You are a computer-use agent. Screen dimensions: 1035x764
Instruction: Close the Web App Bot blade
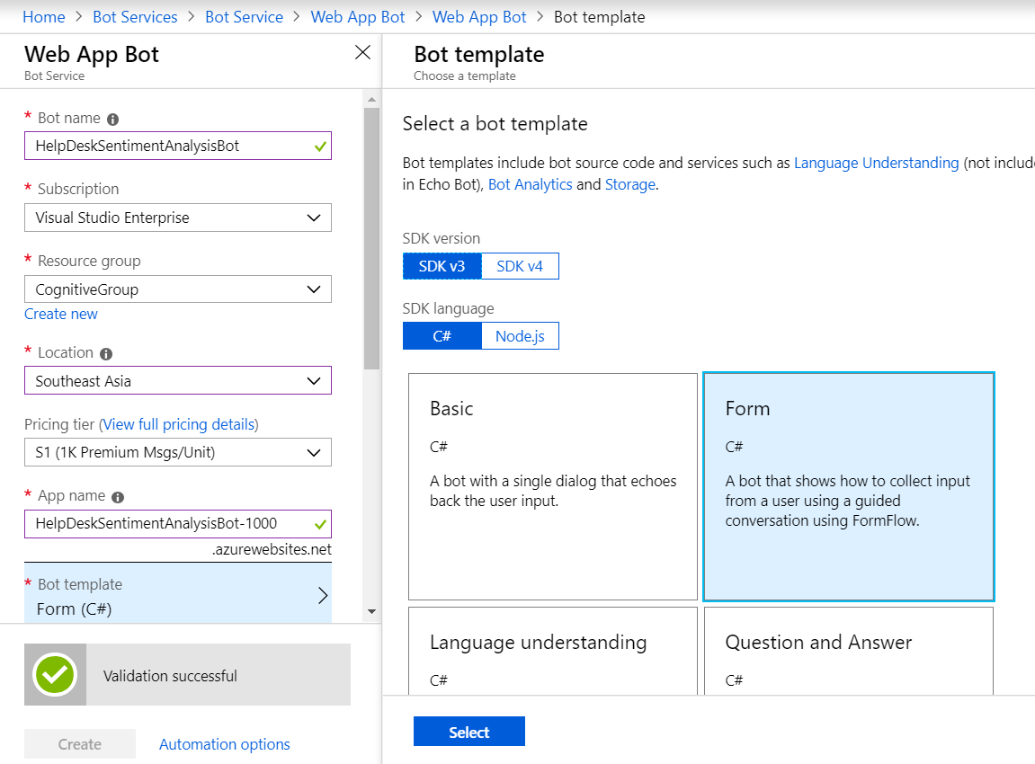point(362,52)
